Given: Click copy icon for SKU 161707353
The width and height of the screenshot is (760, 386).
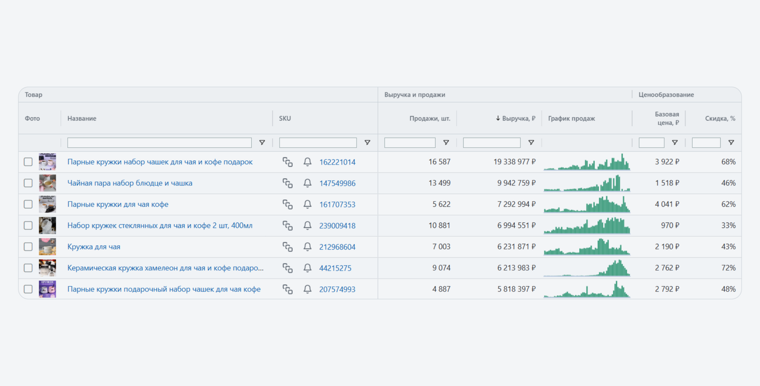Looking at the screenshot, I should (287, 204).
